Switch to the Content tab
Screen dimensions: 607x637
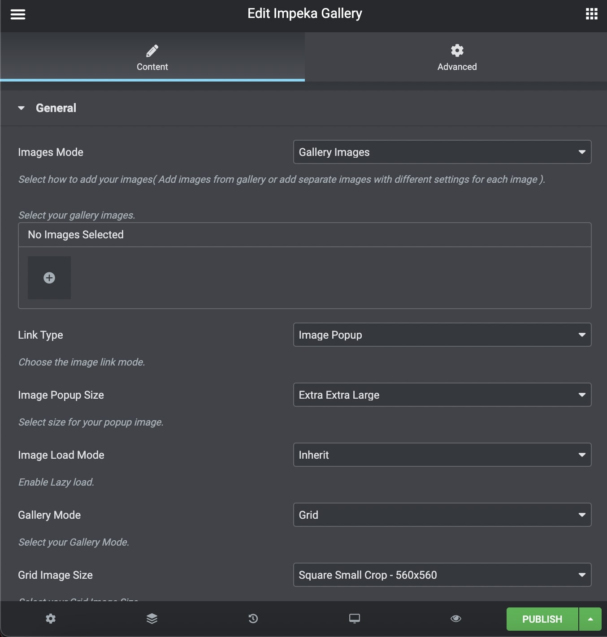point(152,57)
